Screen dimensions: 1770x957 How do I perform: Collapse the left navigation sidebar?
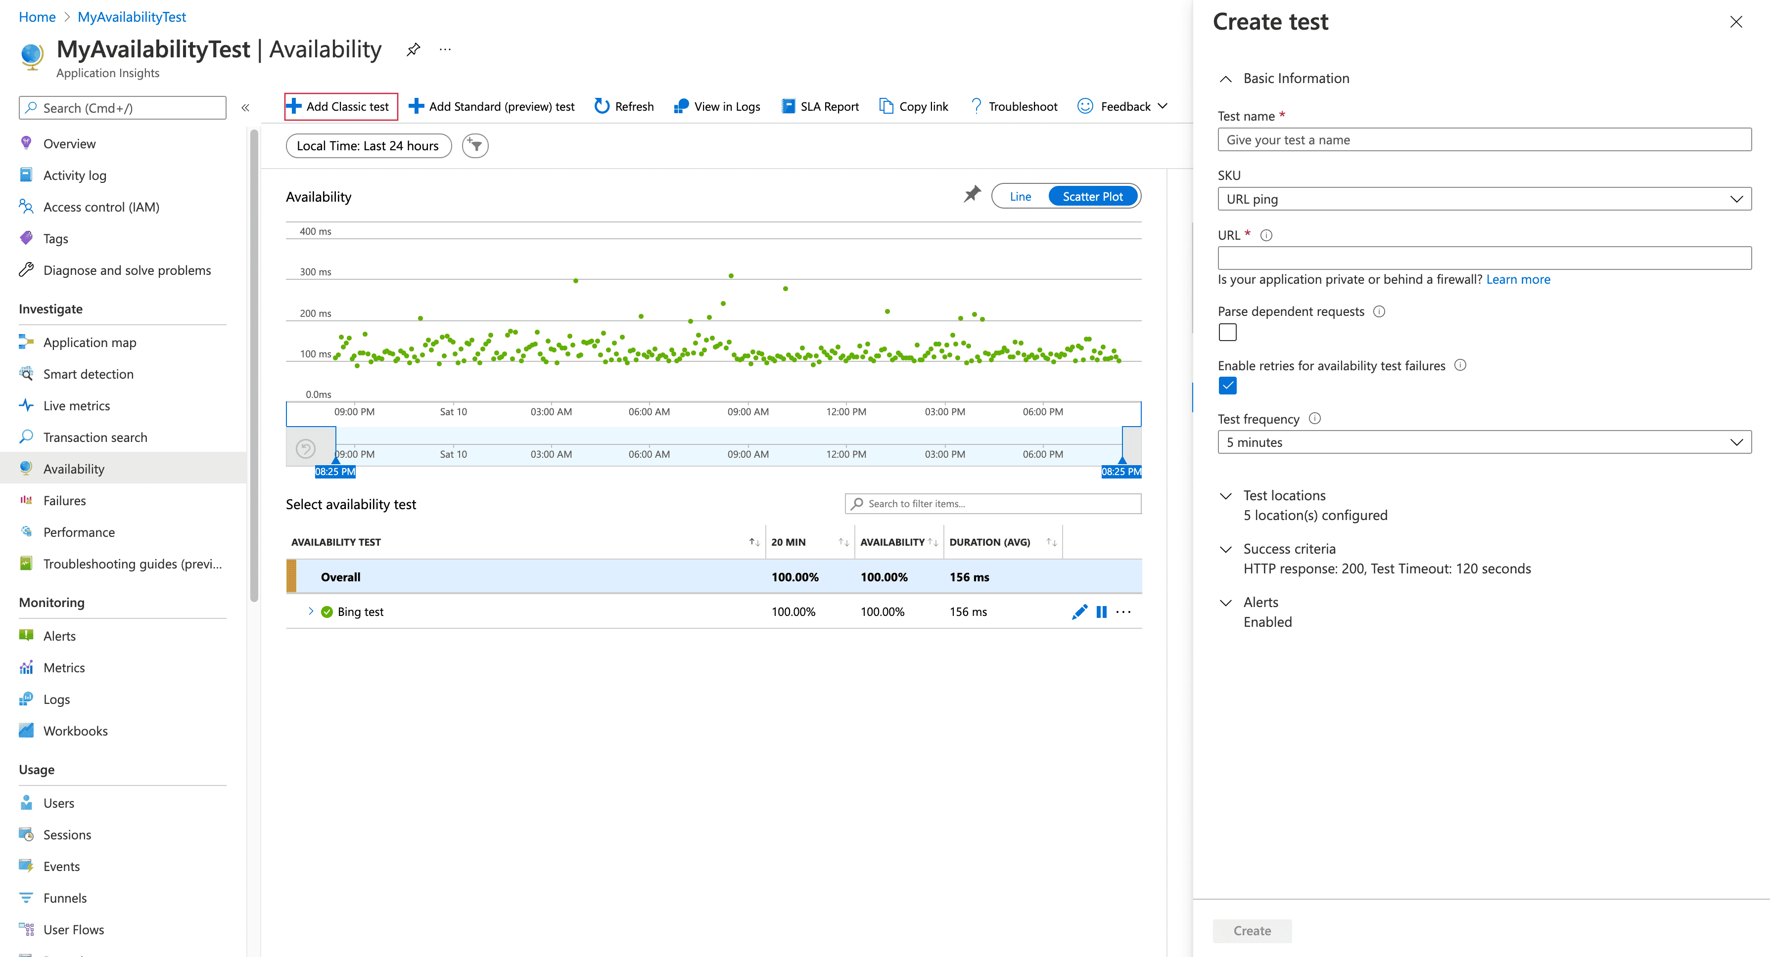point(245,108)
